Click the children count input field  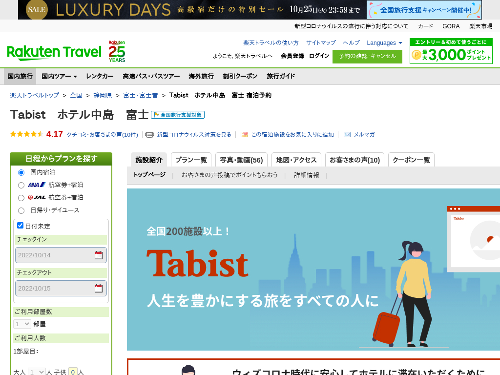[x=73, y=372]
